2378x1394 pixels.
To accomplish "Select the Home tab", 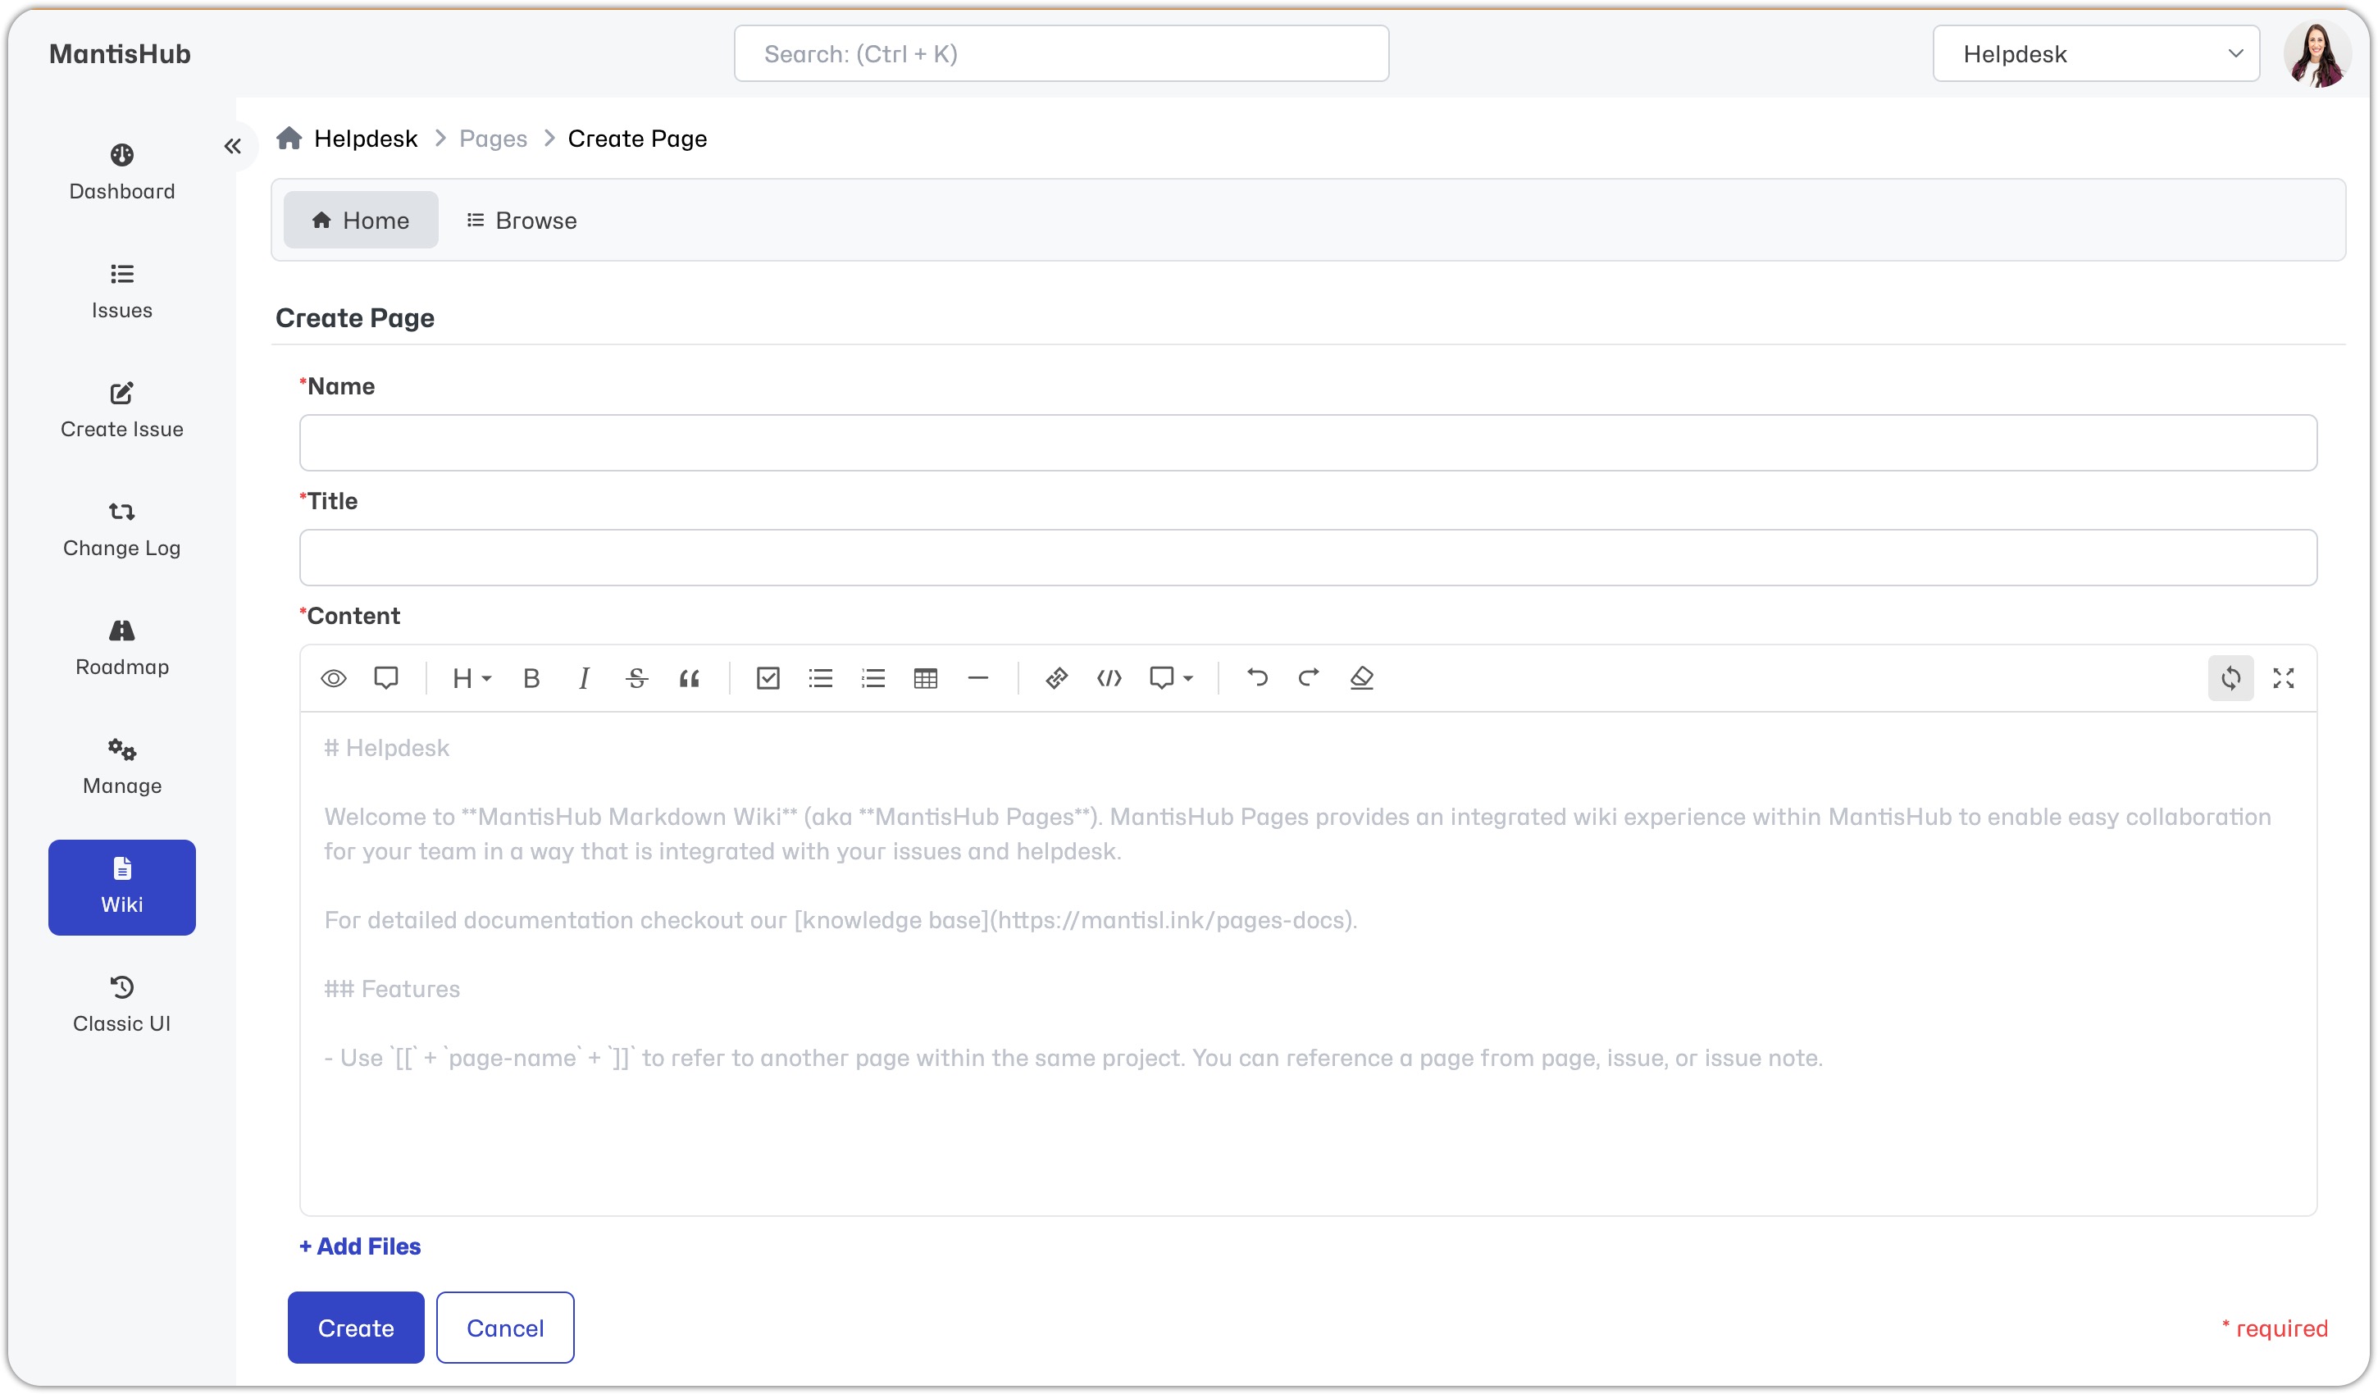I will point(361,220).
